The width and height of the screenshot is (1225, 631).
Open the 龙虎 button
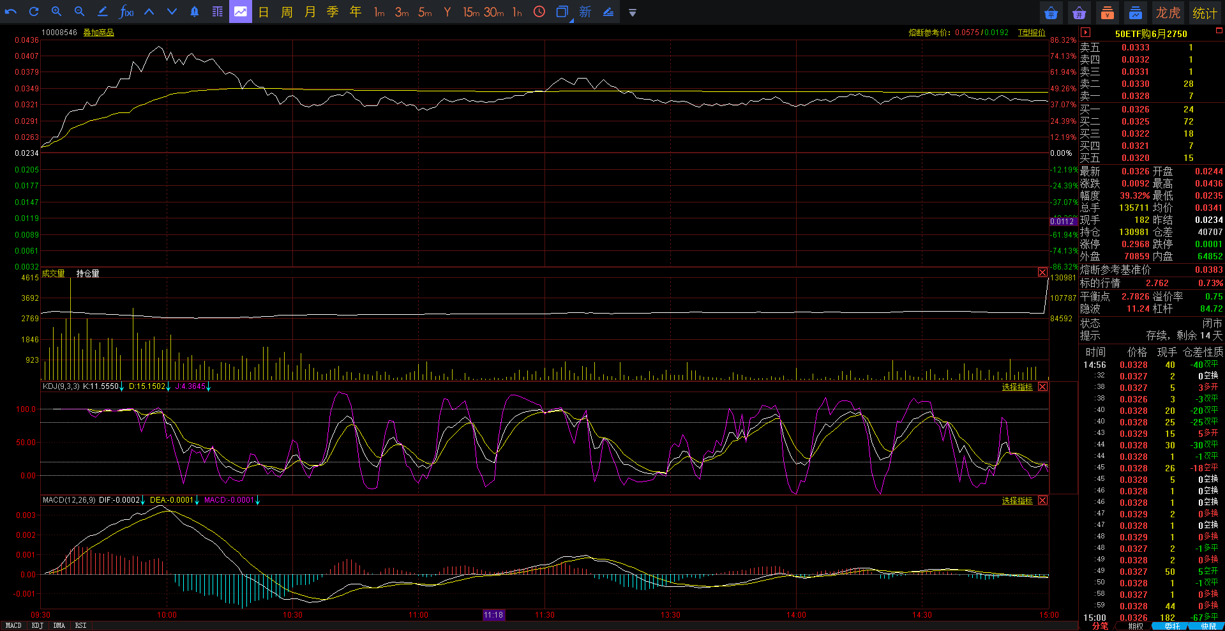1168,12
